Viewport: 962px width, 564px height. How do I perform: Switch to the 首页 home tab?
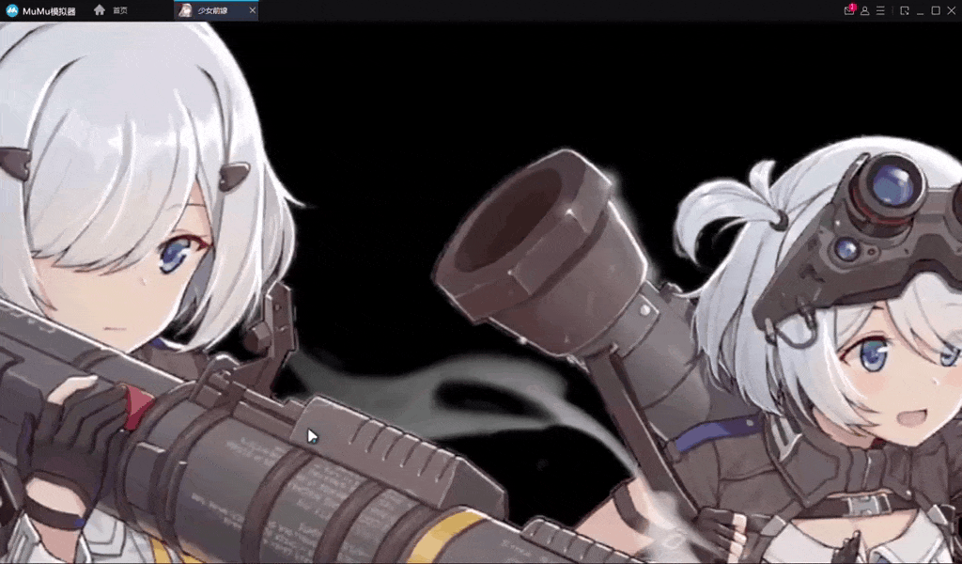click(x=119, y=10)
